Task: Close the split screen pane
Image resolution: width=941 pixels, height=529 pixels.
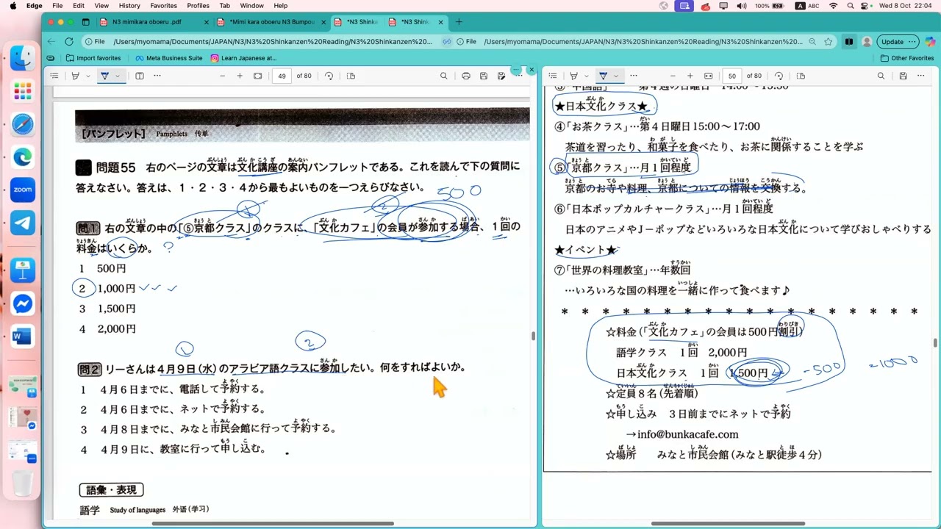Action: click(532, 70)
